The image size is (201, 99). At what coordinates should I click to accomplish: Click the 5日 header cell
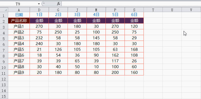115,15
